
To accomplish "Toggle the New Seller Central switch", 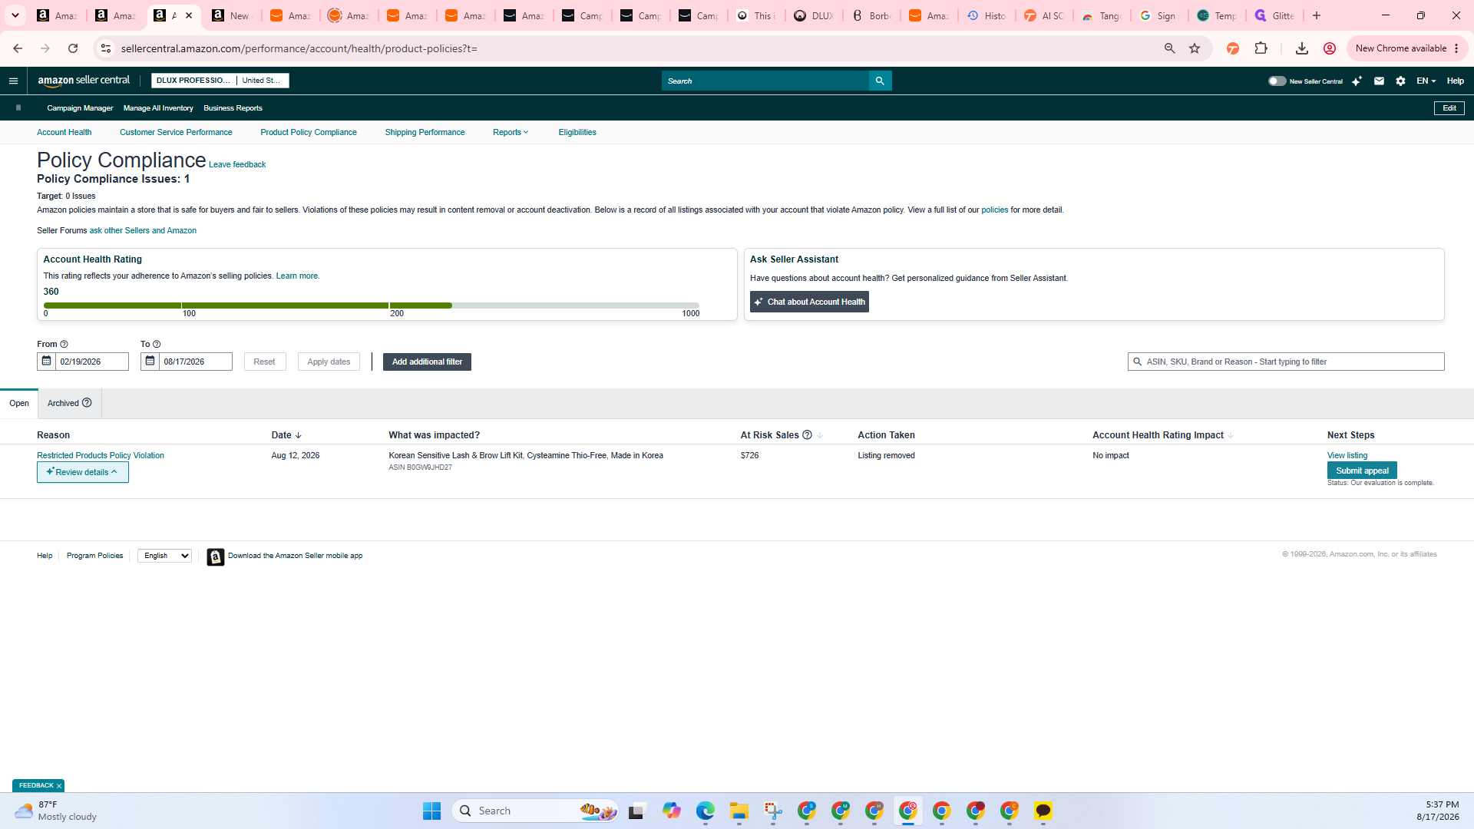I will tap(1277, 81).
